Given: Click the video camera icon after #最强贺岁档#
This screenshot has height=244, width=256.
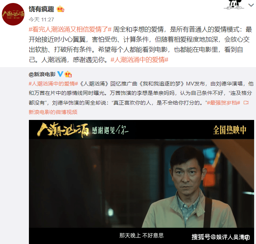Looking at the screenshot, I should click(x=246, y=103).
